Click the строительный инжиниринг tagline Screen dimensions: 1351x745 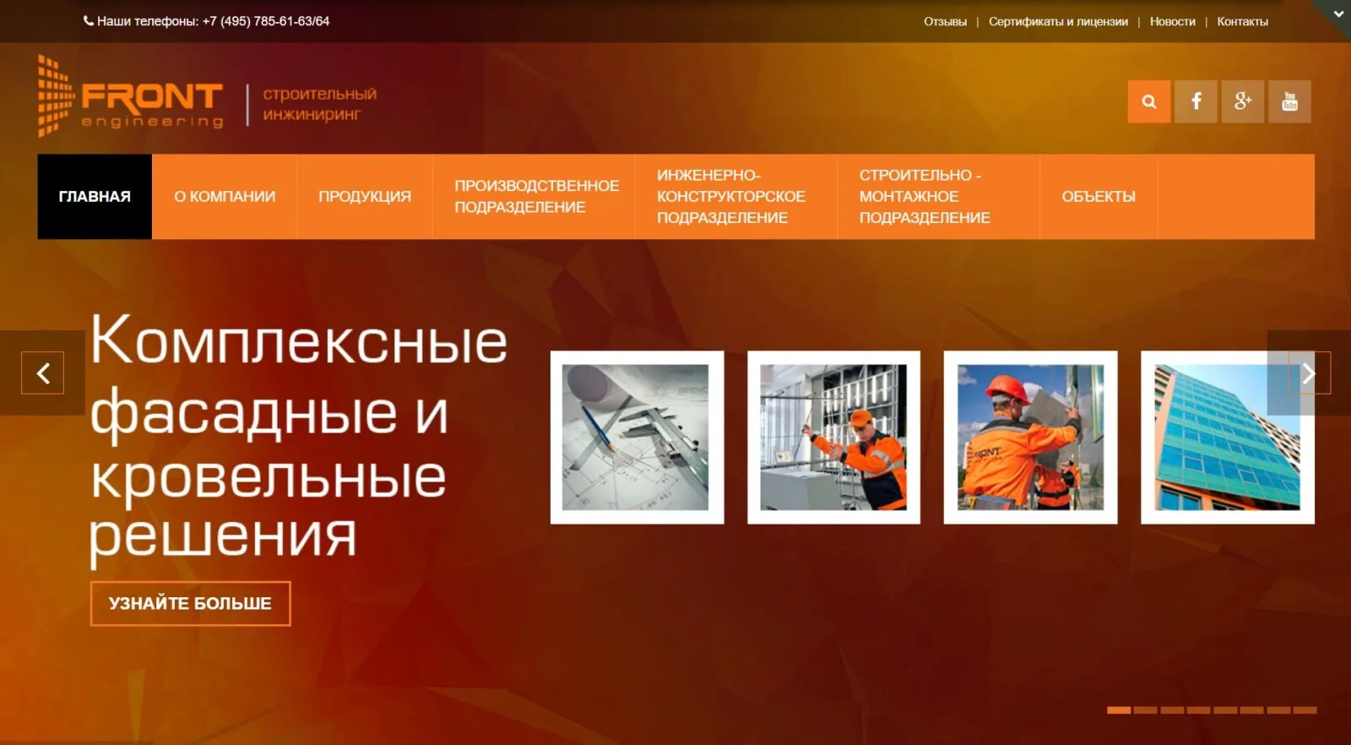319,104
